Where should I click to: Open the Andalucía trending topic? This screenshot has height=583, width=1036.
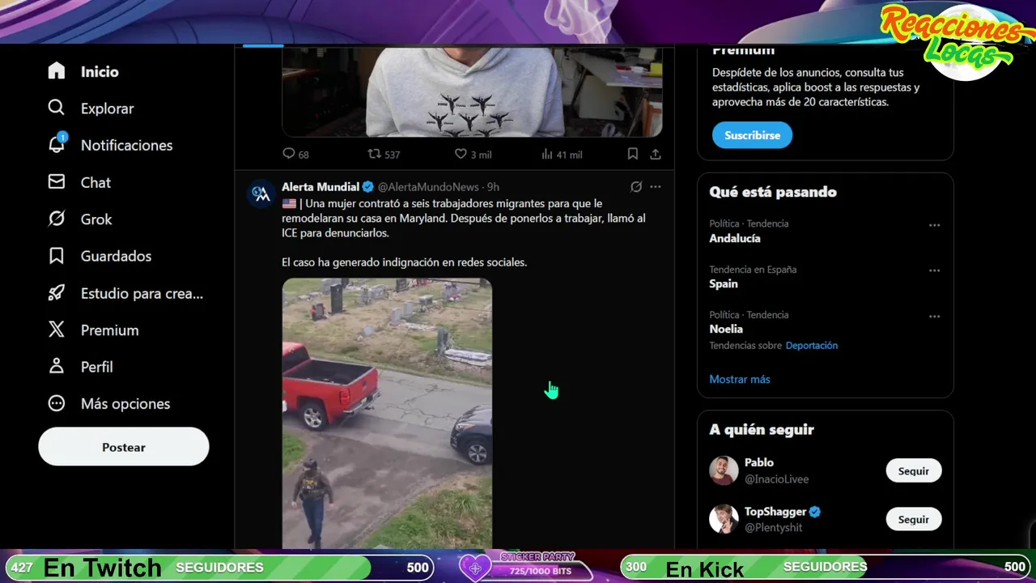coord(735,238)
